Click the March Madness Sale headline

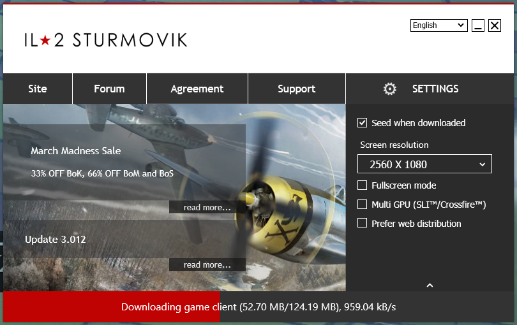tap(76, 151)
